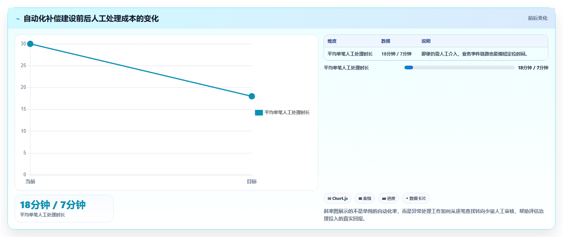Image resolution: width=563 pixels, height=237 pixels.
Task: Click the teal legend color box
Action: [x=259, y=112]
